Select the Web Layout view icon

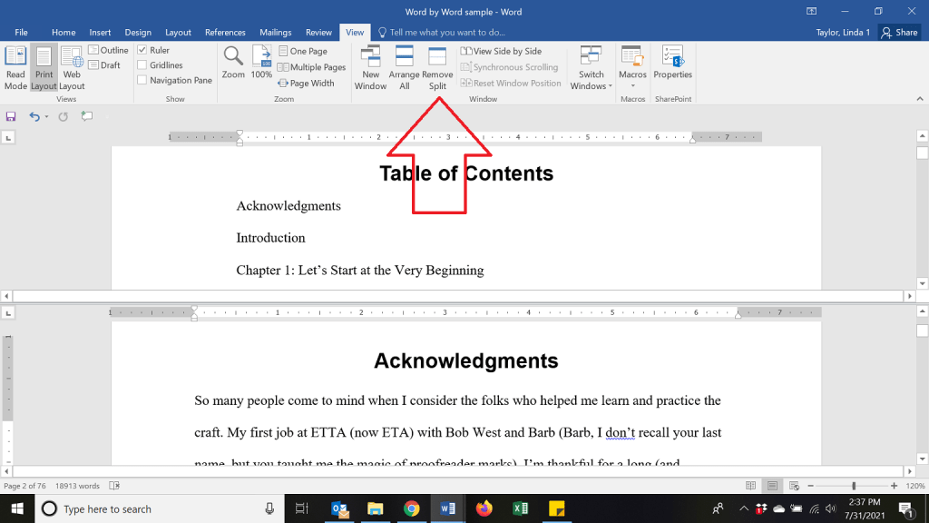point(72,66)
